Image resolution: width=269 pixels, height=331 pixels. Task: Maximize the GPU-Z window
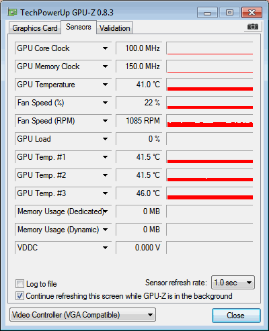tap(229, 13)
